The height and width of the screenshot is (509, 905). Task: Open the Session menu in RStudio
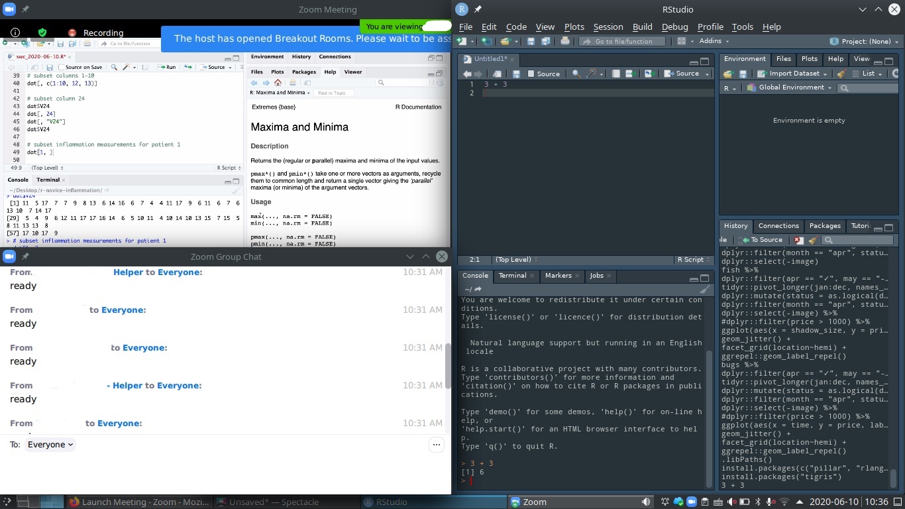[x=608, y=27]
